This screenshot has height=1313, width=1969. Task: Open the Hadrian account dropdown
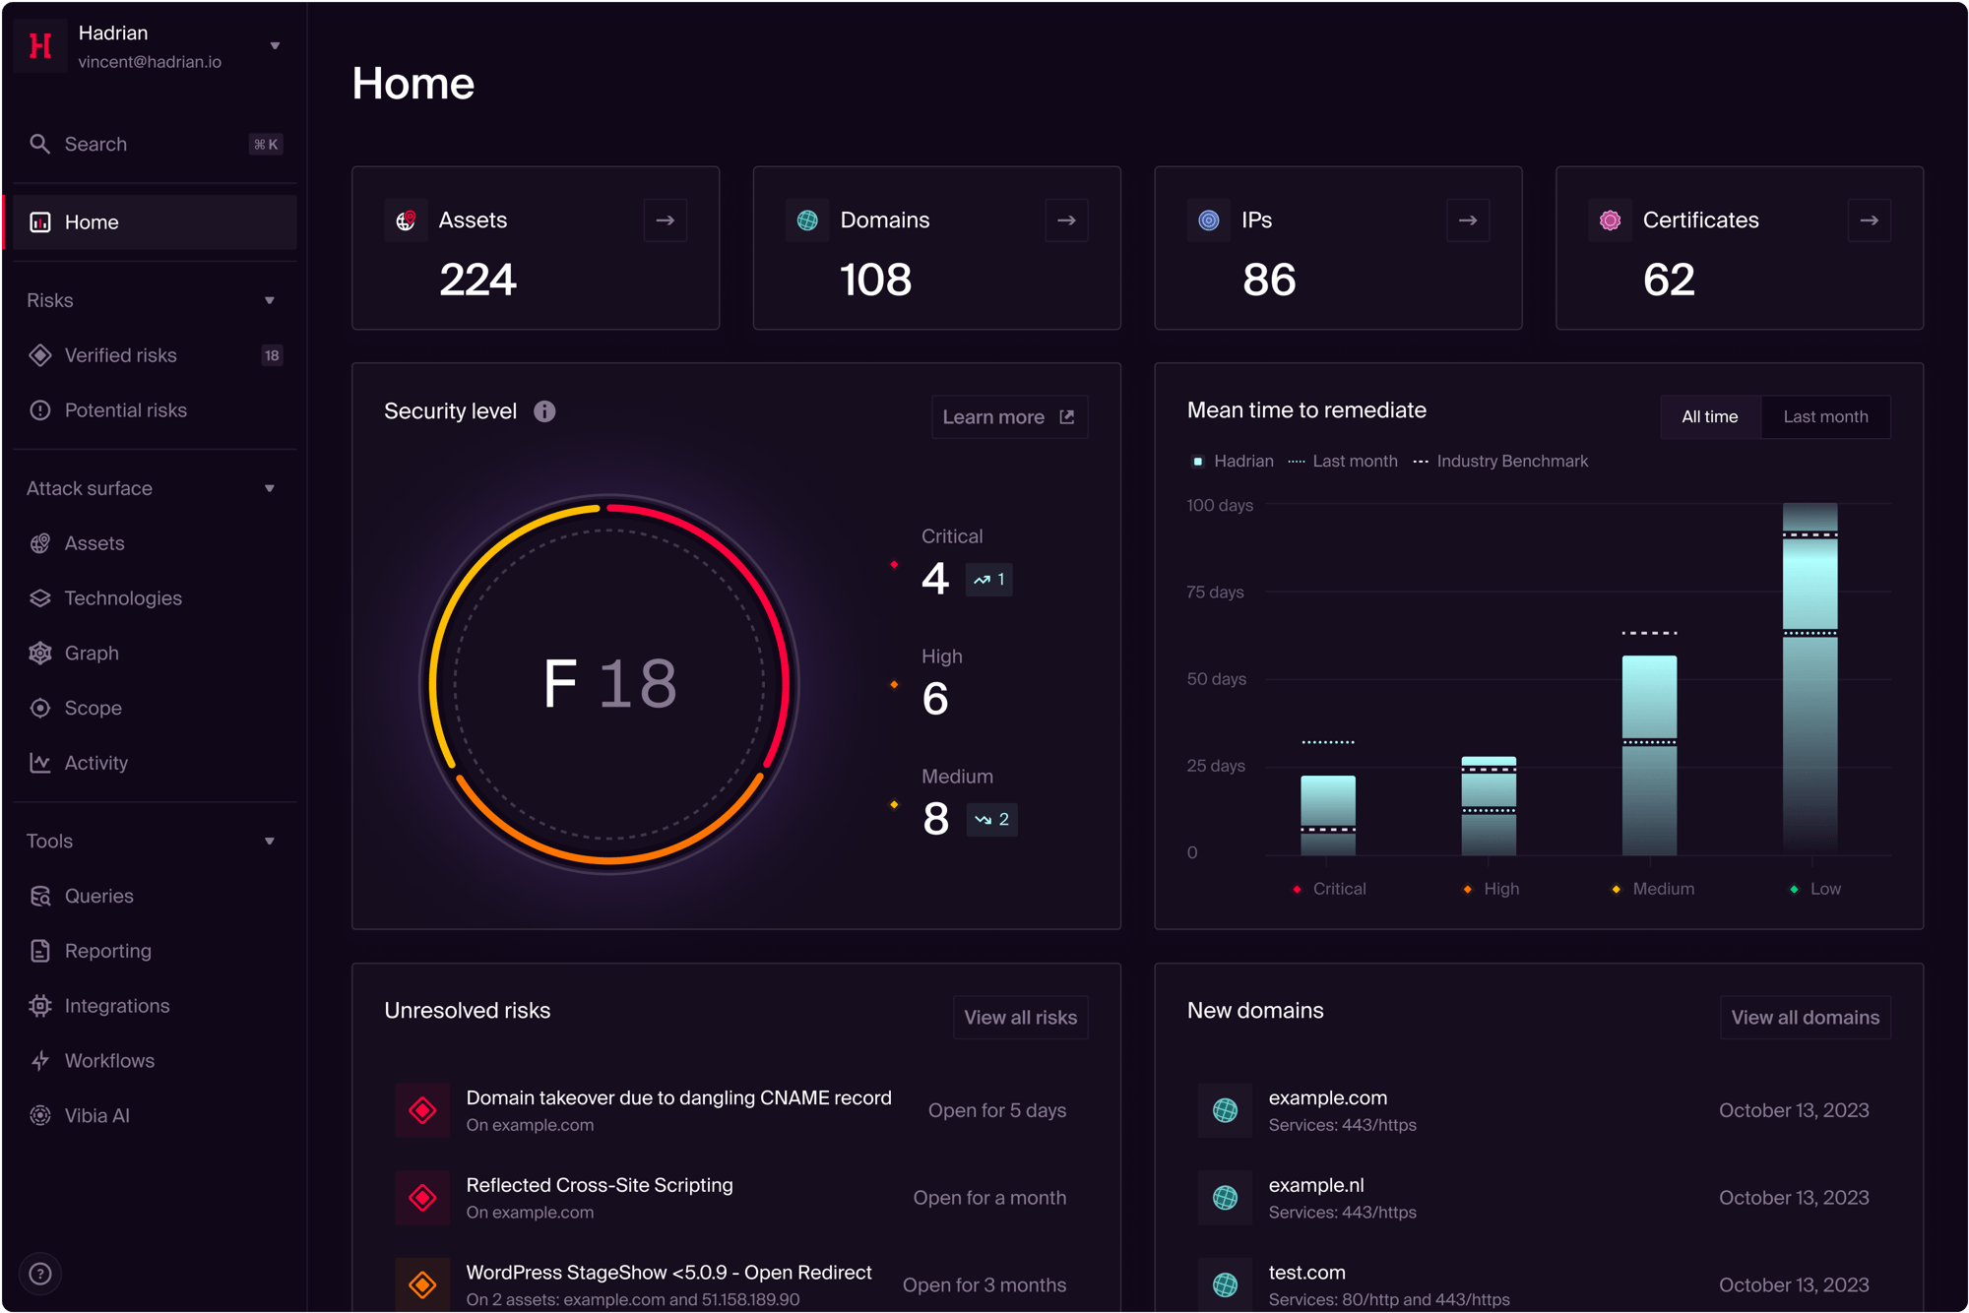[275, 45]
